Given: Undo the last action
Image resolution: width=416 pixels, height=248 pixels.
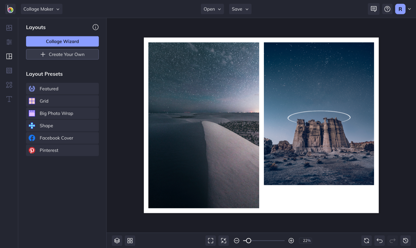Looking at the screenshot, I should [379, 240].
